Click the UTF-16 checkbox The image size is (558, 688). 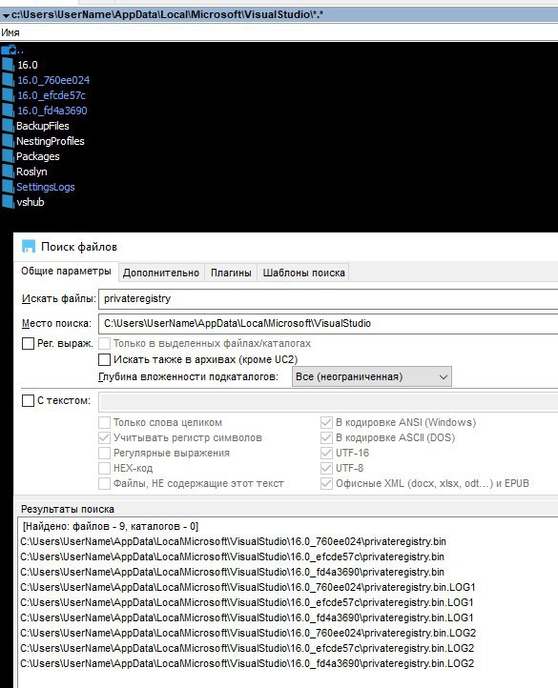(x=326, y=453)
